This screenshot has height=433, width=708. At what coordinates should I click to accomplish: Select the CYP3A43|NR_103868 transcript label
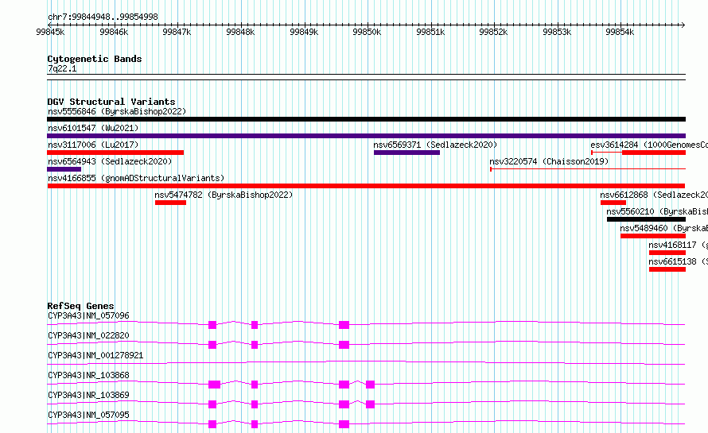click(88, 375)
